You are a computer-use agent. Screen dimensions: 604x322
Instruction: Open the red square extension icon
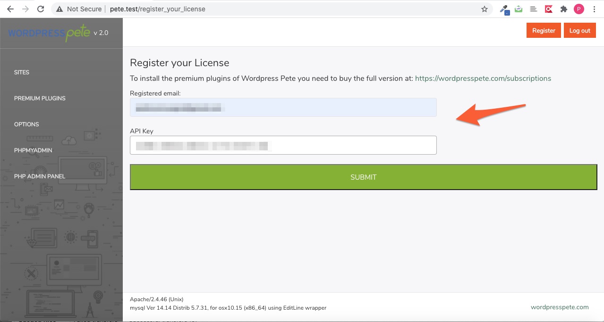(548, 9)
